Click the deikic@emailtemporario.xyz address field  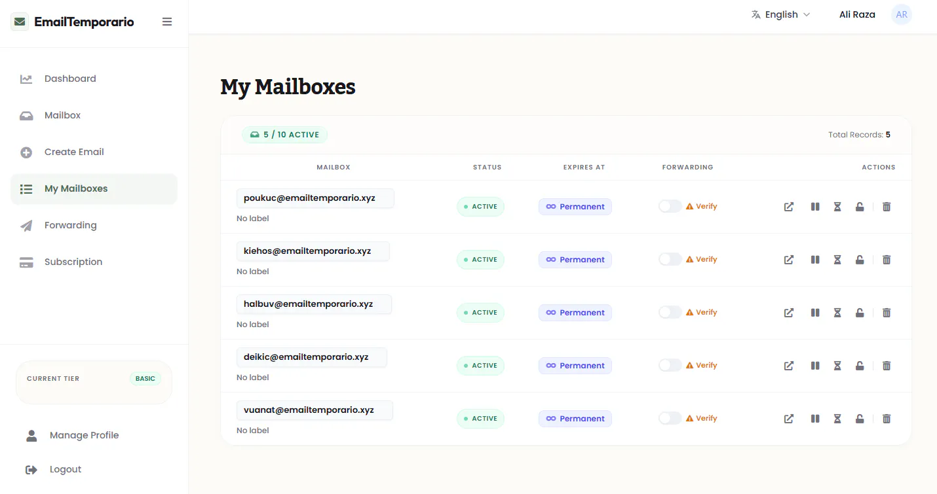[x=312, y=357]
